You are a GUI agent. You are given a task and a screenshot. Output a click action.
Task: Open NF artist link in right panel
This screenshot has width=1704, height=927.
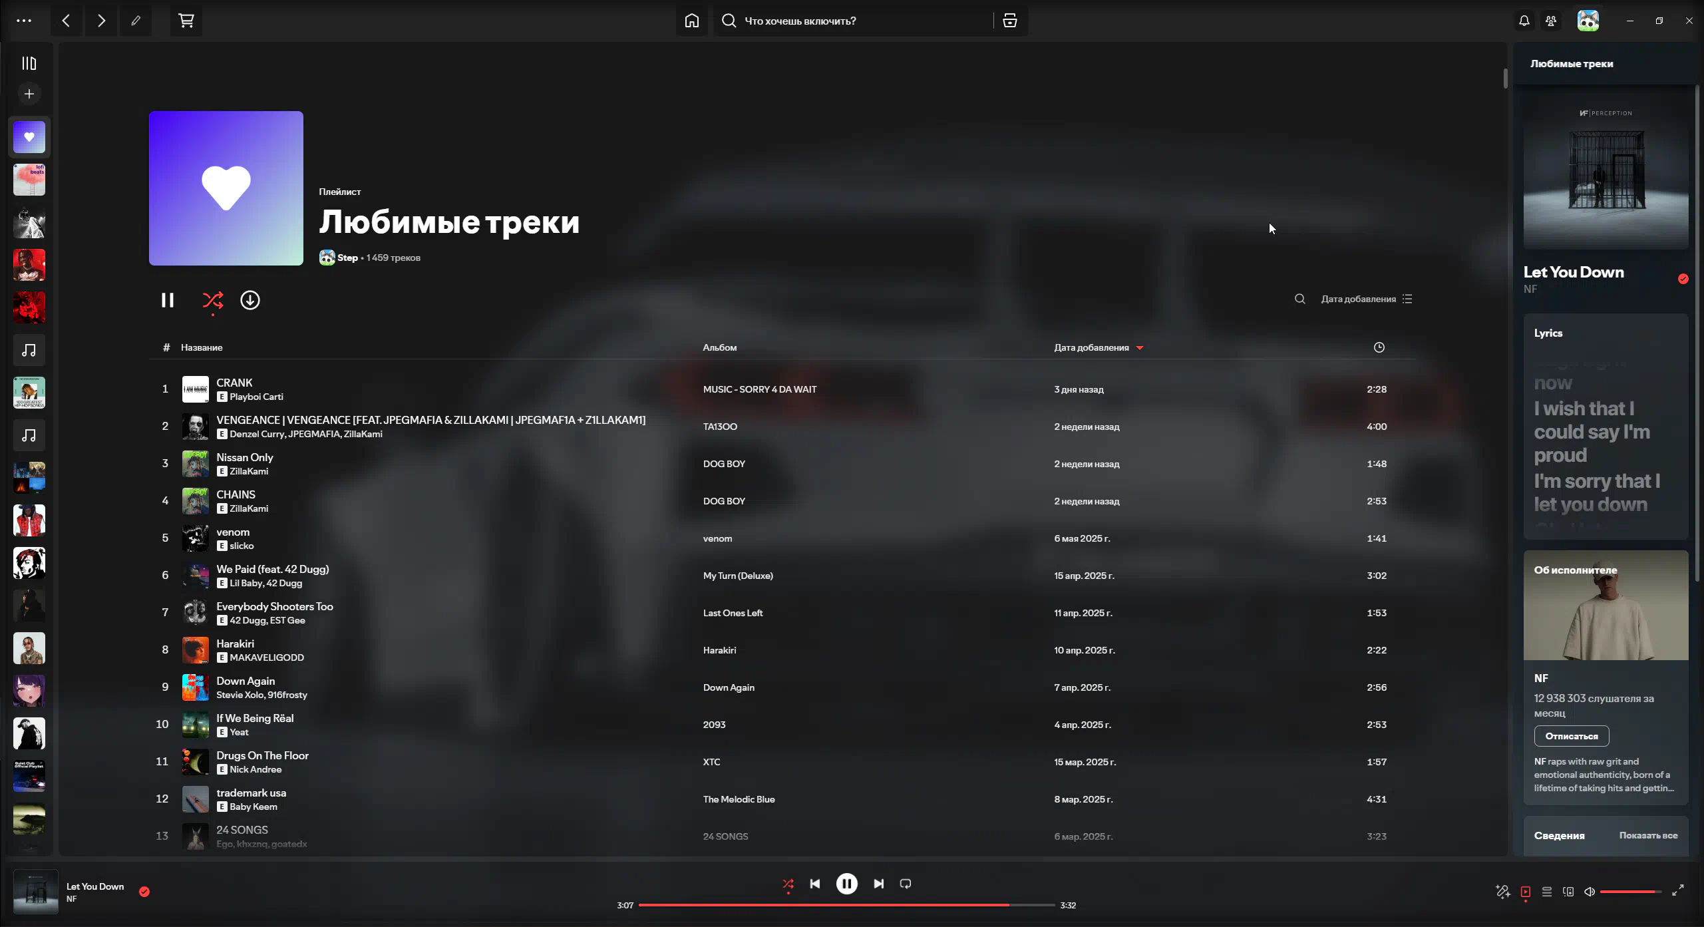tap(1530, 289)
